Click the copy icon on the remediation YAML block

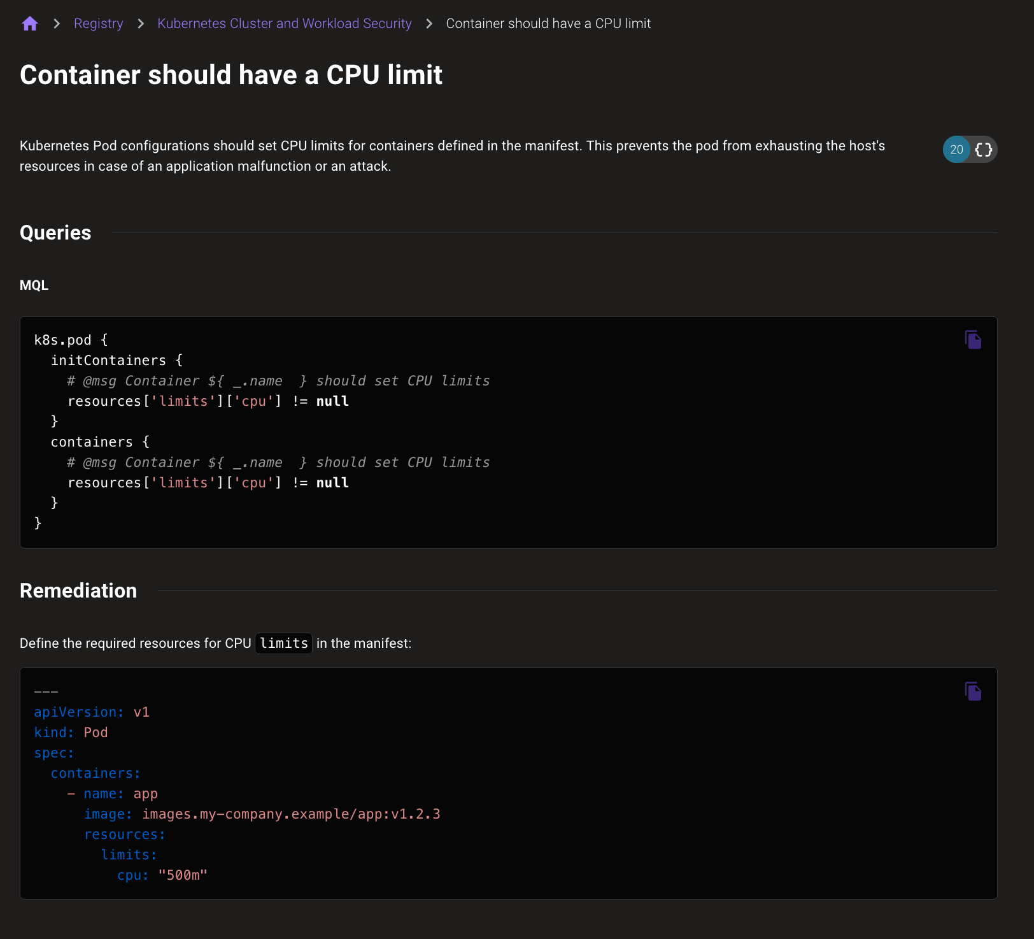coord(972,691)
